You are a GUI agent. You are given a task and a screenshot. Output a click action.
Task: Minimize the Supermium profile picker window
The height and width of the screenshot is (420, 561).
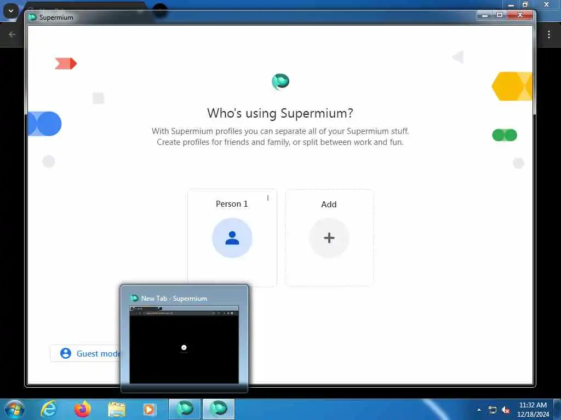(x=485, y=15)
